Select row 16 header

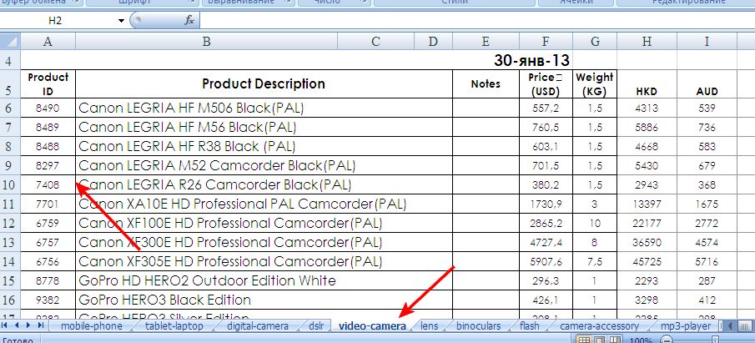click(x=10, y=300)
